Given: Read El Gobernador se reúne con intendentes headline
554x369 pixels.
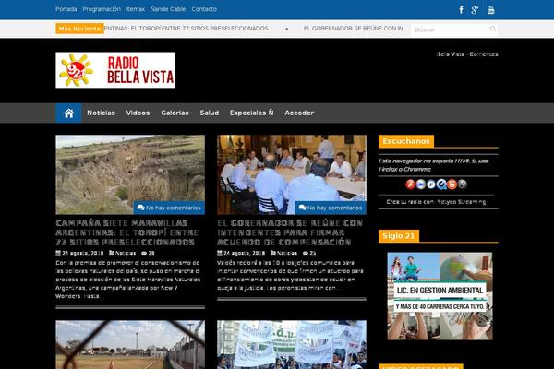Looking at the screenshot, I should (x=290, y=232).
